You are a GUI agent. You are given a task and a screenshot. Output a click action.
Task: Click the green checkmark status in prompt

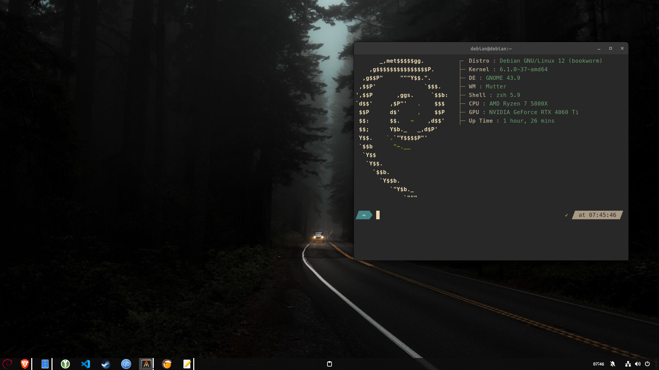(566, 215)
